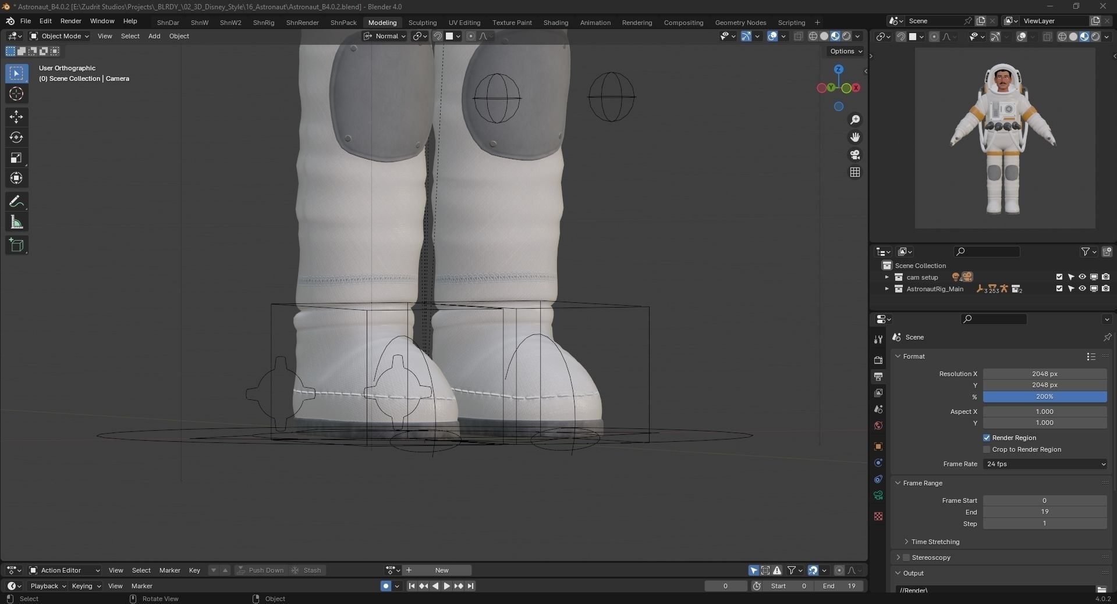Toggle Render Region checkbox
The image size is (1117, 604).
point(987,438)
